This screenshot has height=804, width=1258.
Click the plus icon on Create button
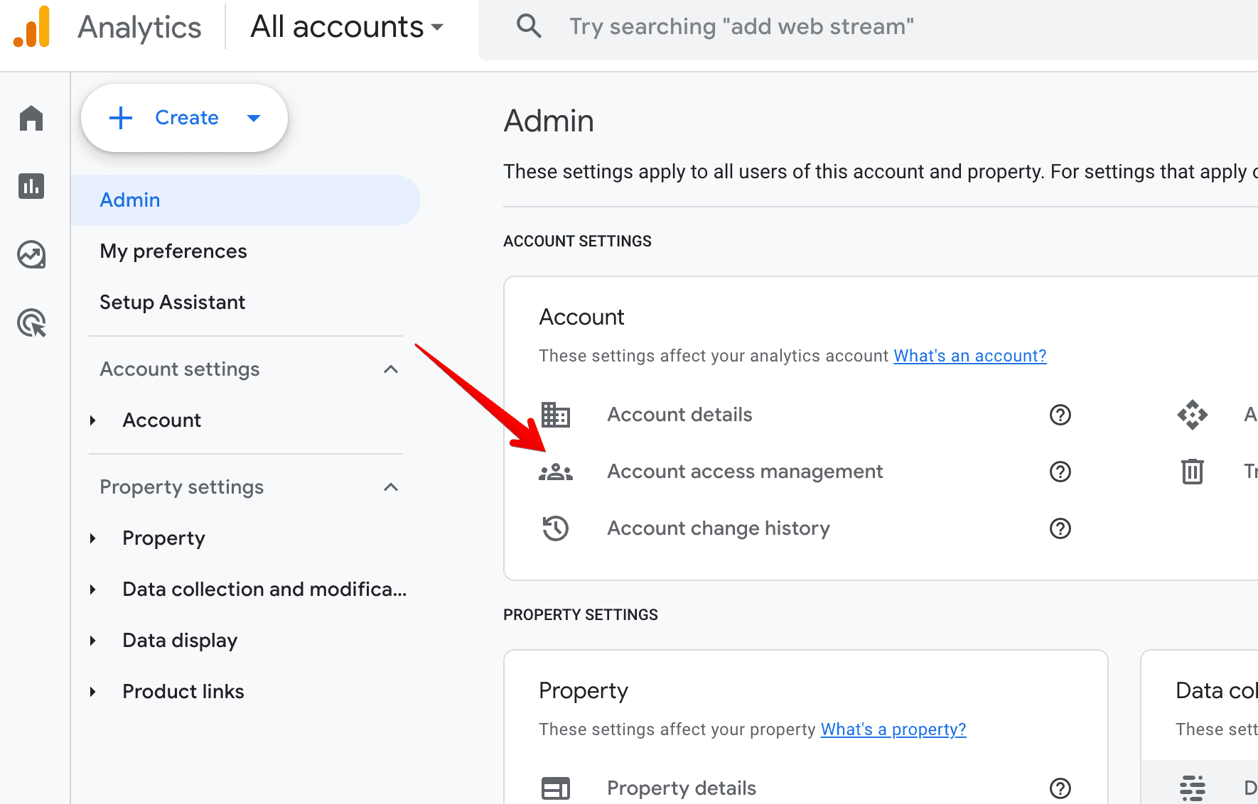(x=121, y=118)
